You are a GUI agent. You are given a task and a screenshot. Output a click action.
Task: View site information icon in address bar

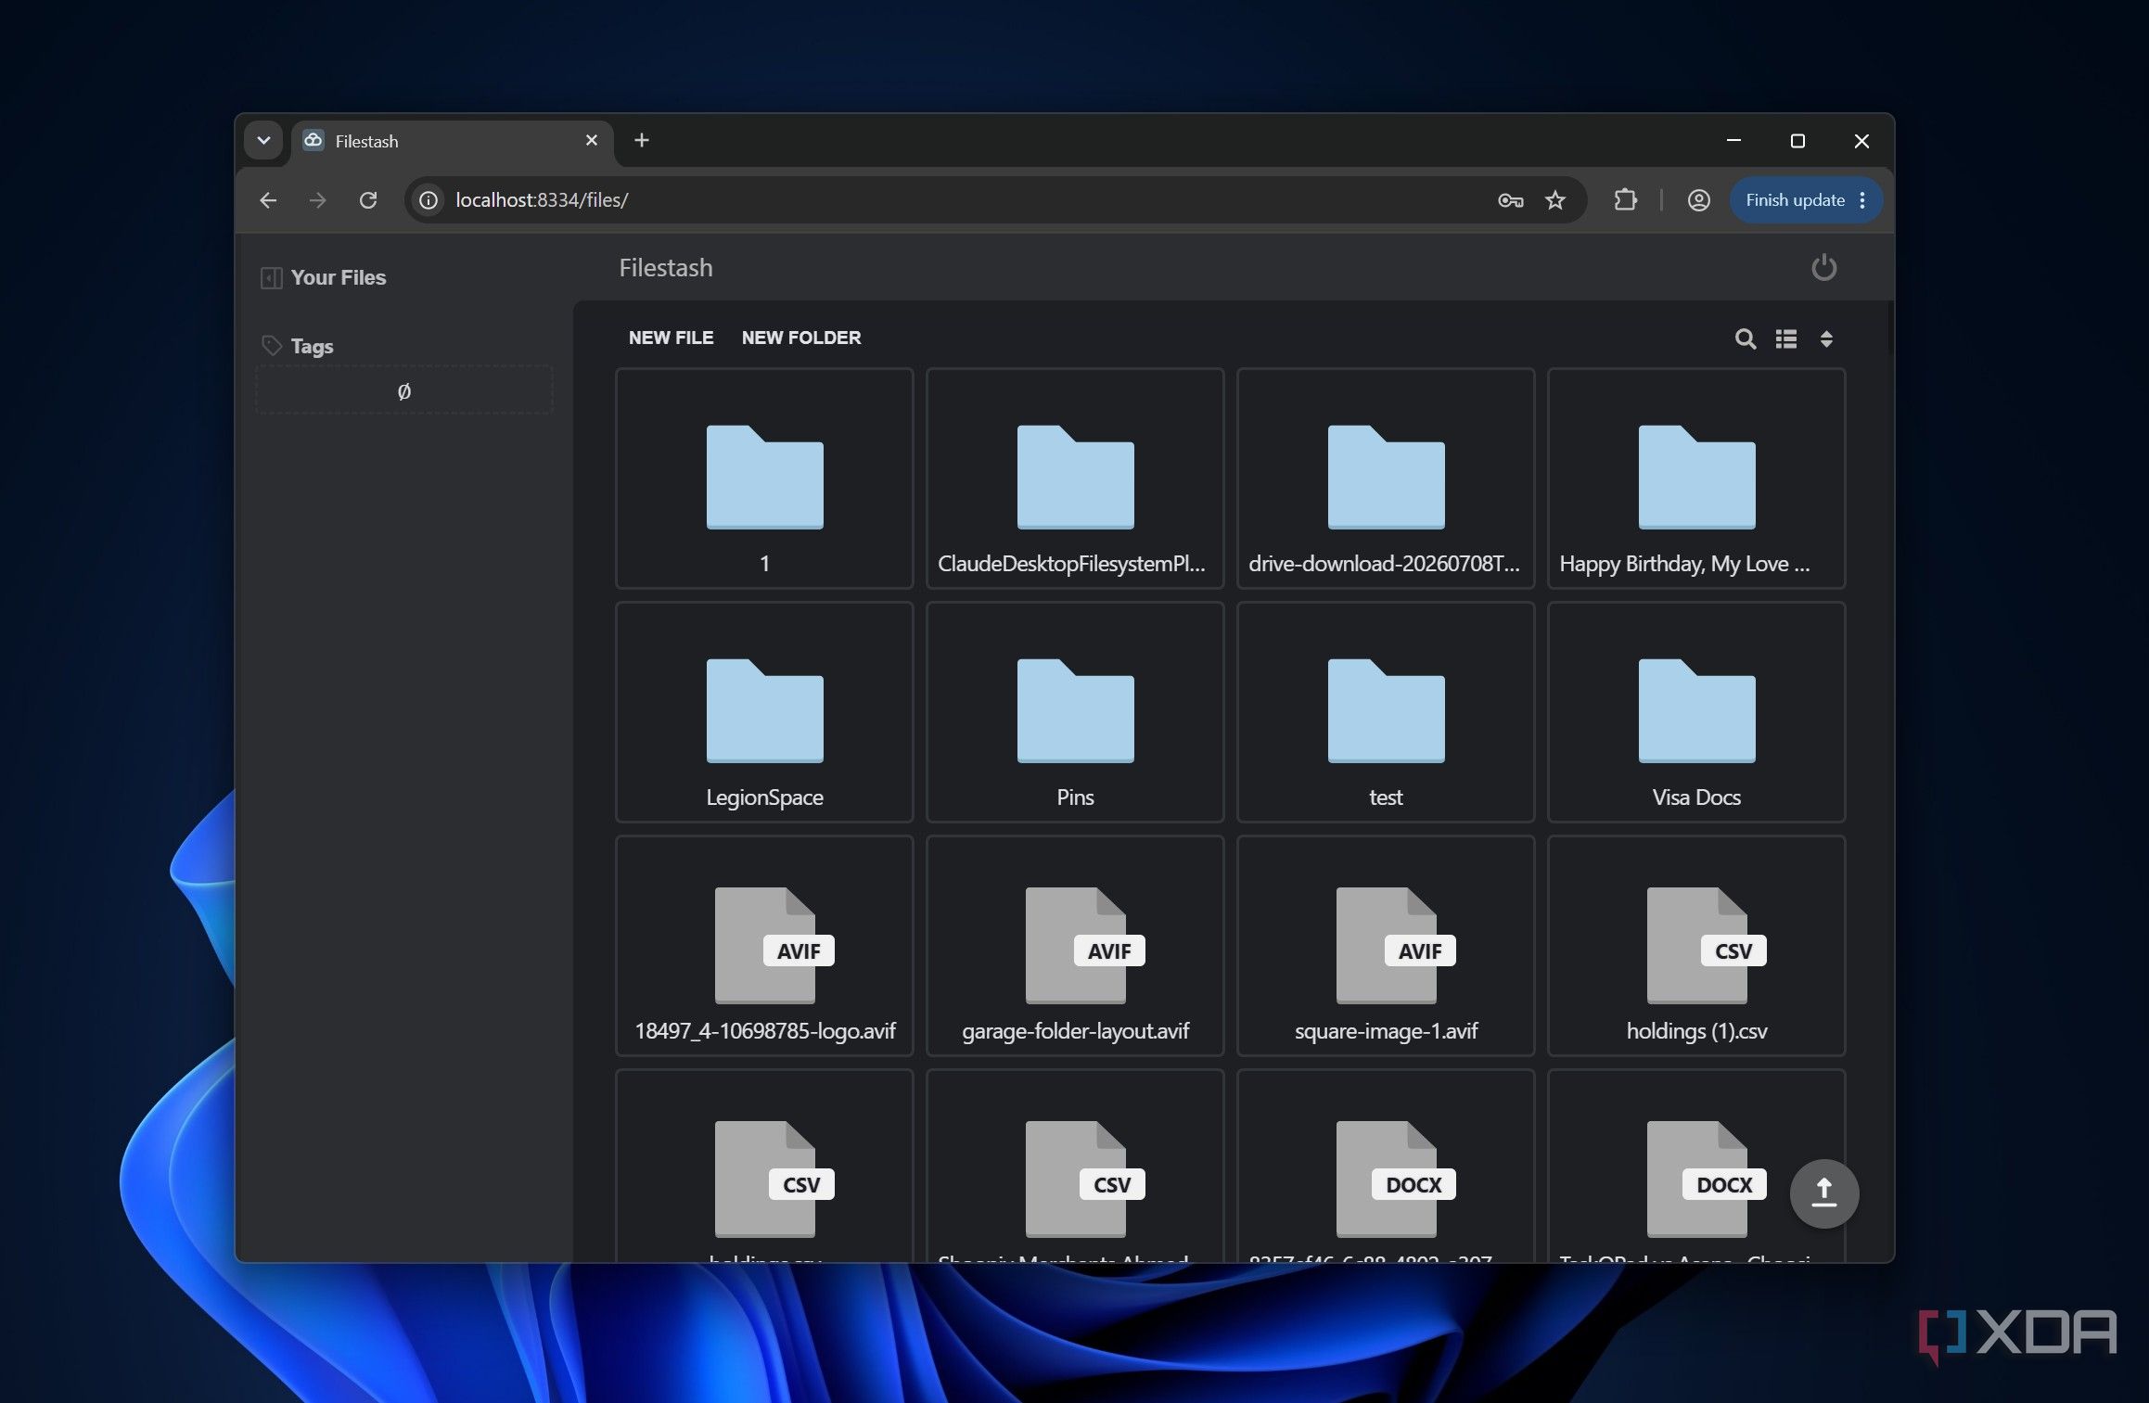(x=429, y=200)
